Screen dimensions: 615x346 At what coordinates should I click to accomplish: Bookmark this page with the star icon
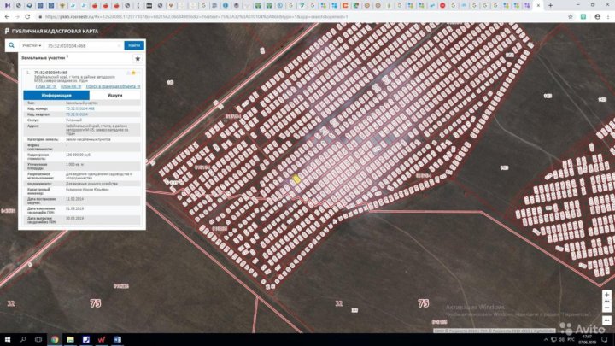coord(571,16)
